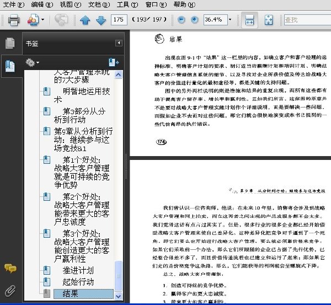This screenshot has height=305, width=331.
Task: Toggle the fit one full page view
Action: (x=269, y=20)
